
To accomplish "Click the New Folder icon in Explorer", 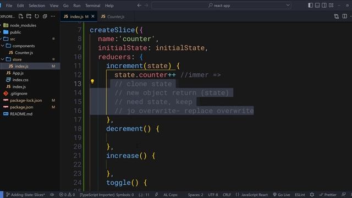I will click(x=29, y=16).
